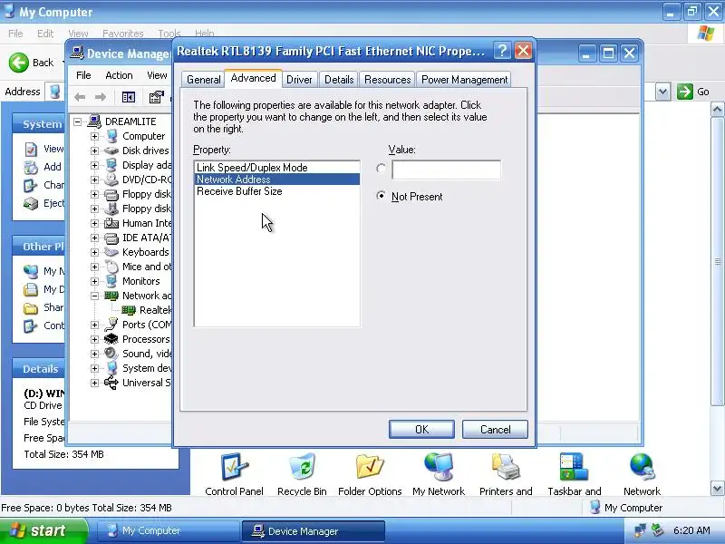Switch to the Resources tab
The height and width of the screenshot is (544, 725).
pyautogui.click(x=388, y=80)
